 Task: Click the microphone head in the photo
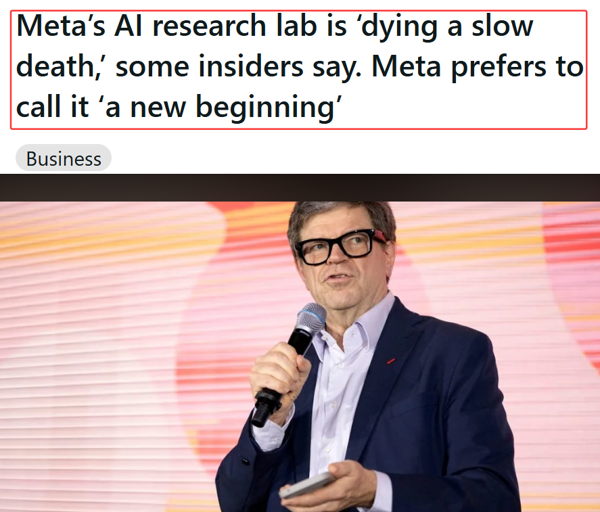[311, 318]
